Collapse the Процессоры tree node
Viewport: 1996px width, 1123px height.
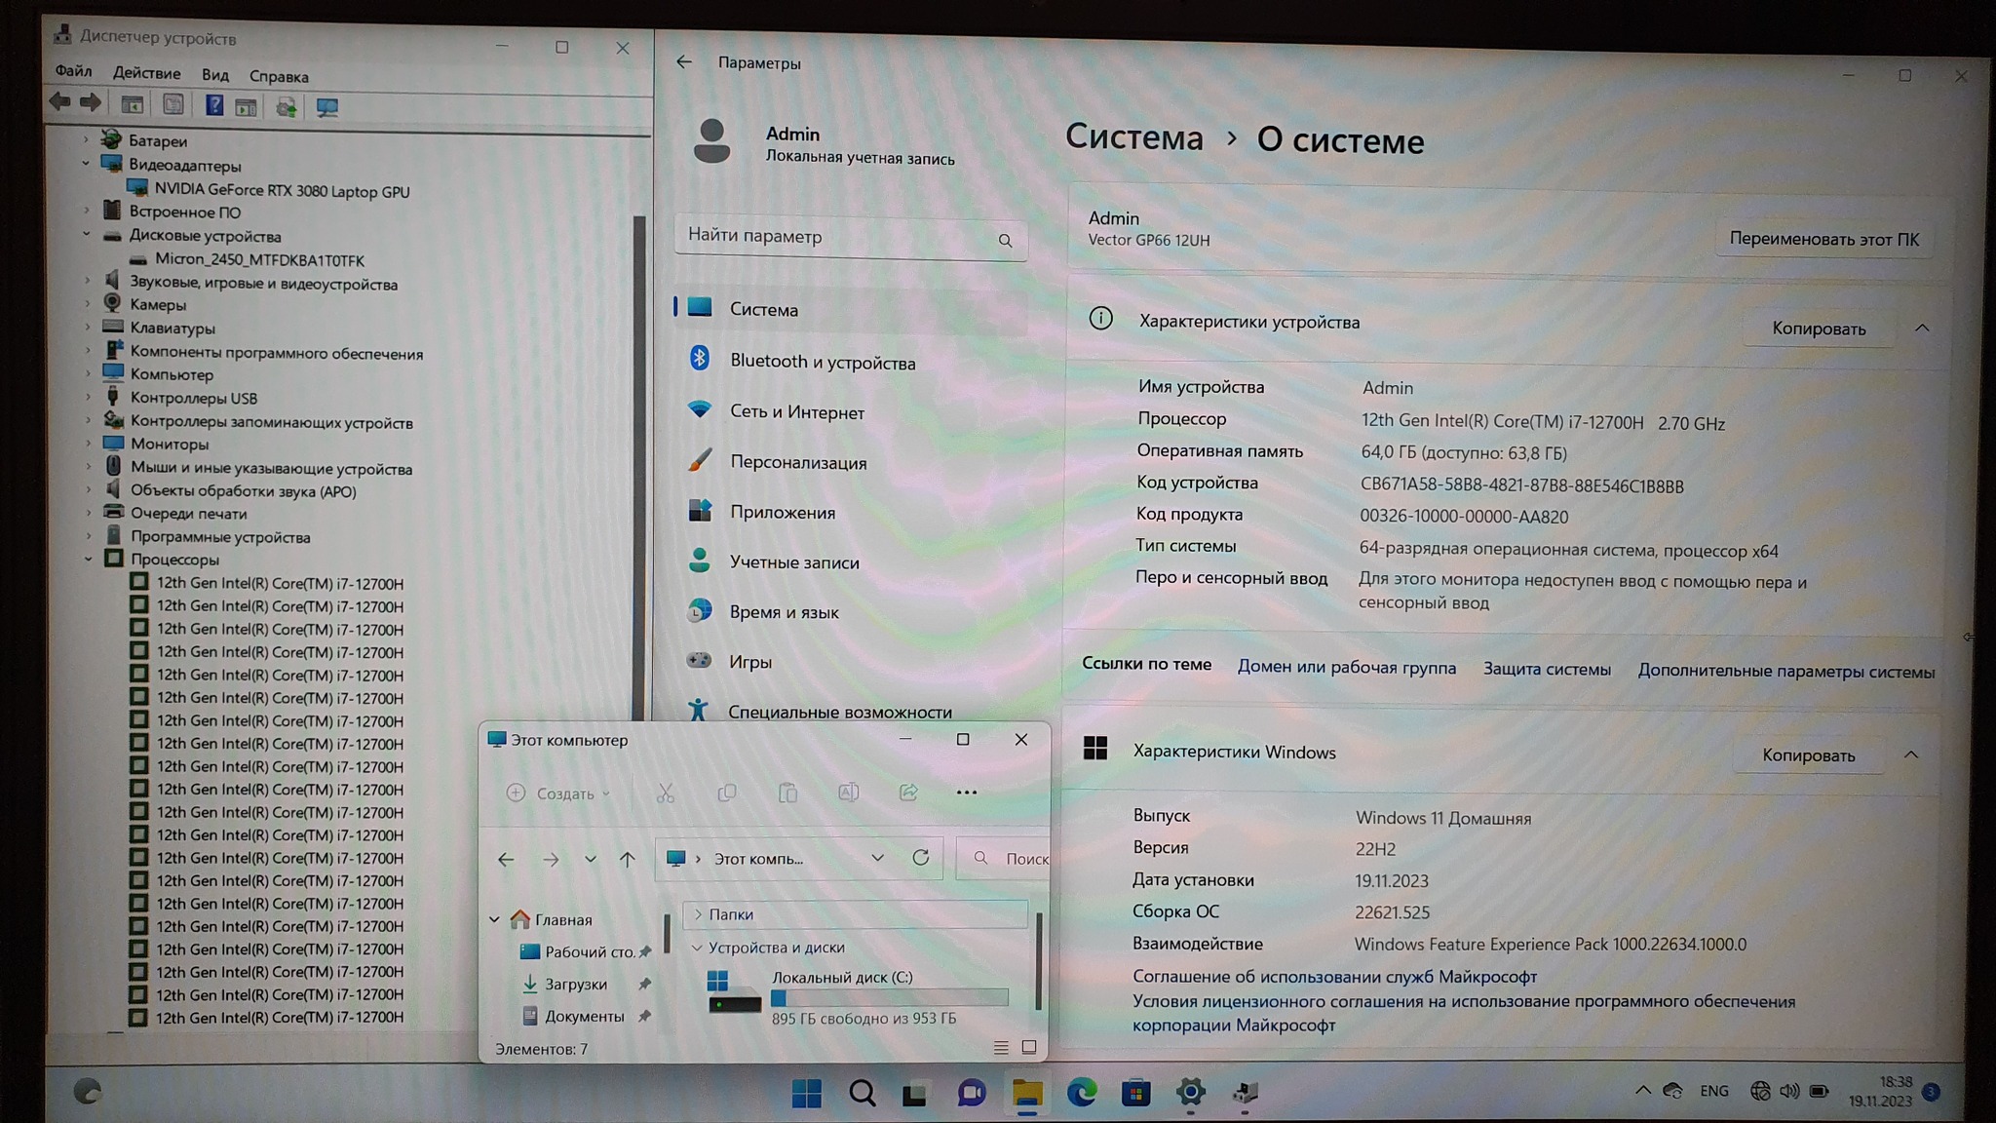(89, 560)
